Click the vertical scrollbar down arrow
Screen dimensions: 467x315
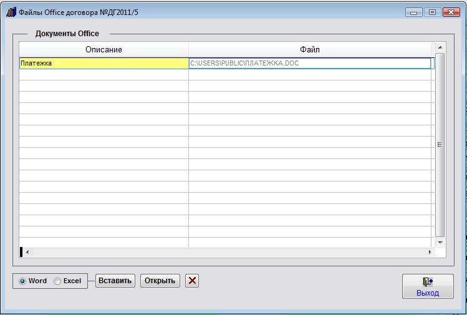[x=440, y=243]
